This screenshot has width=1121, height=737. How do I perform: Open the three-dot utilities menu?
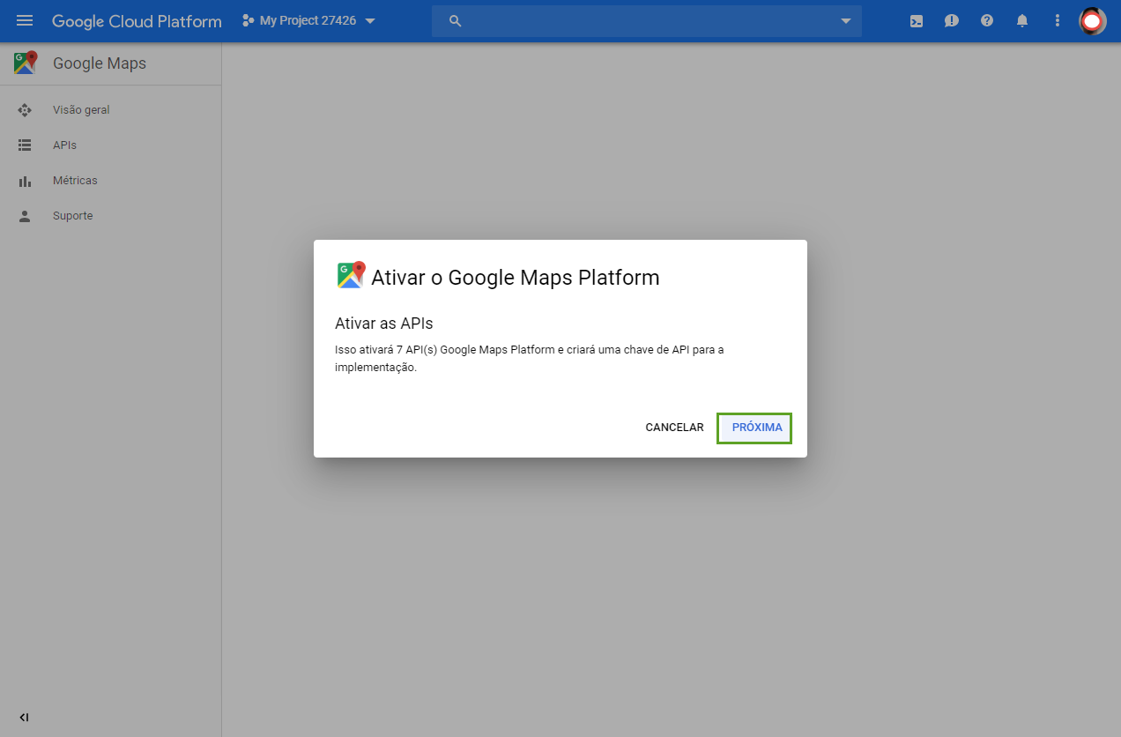point(1058,20)
